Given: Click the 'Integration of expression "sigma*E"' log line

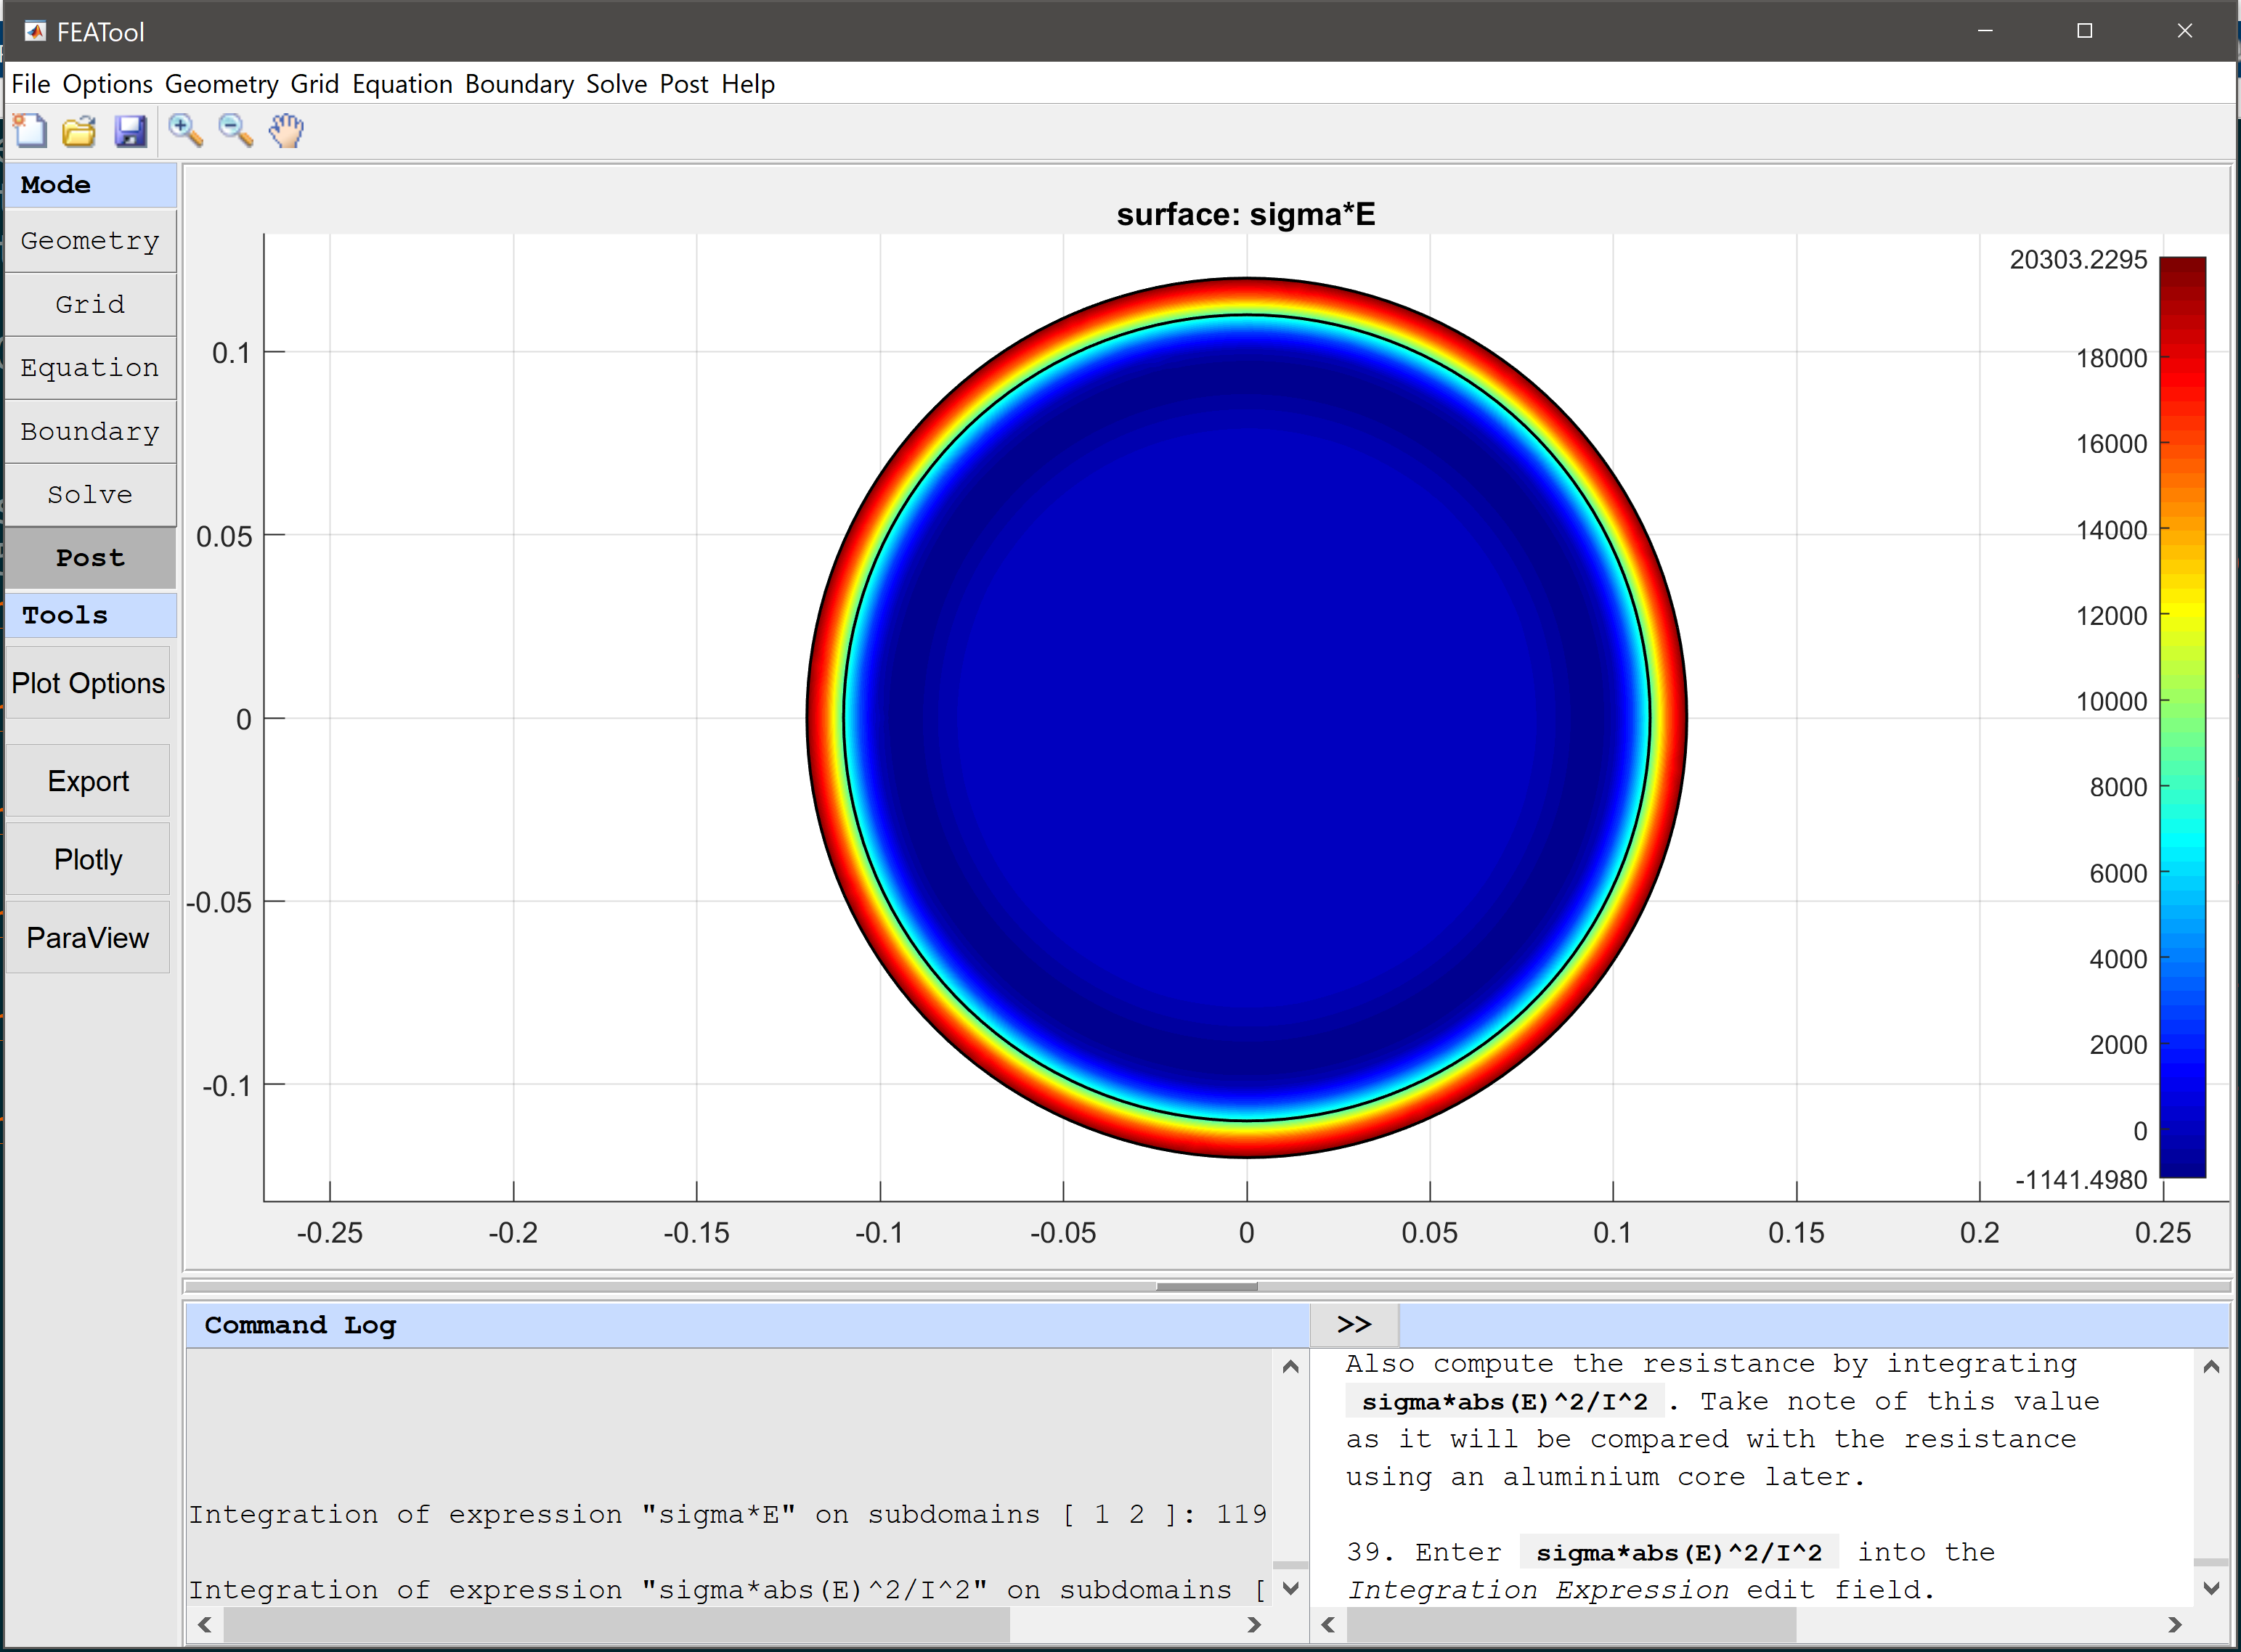Looking at the screenshot, I should click(728, 1515).
